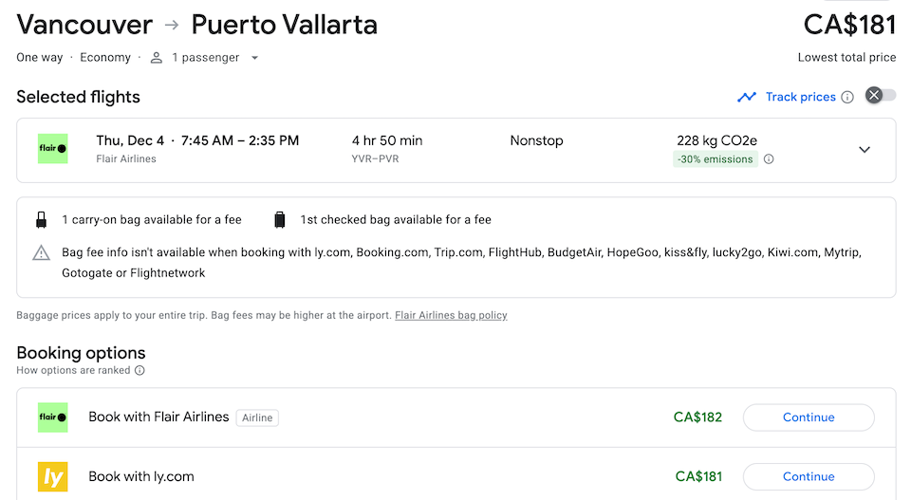Click the emissions info icon

pos(769,159)
